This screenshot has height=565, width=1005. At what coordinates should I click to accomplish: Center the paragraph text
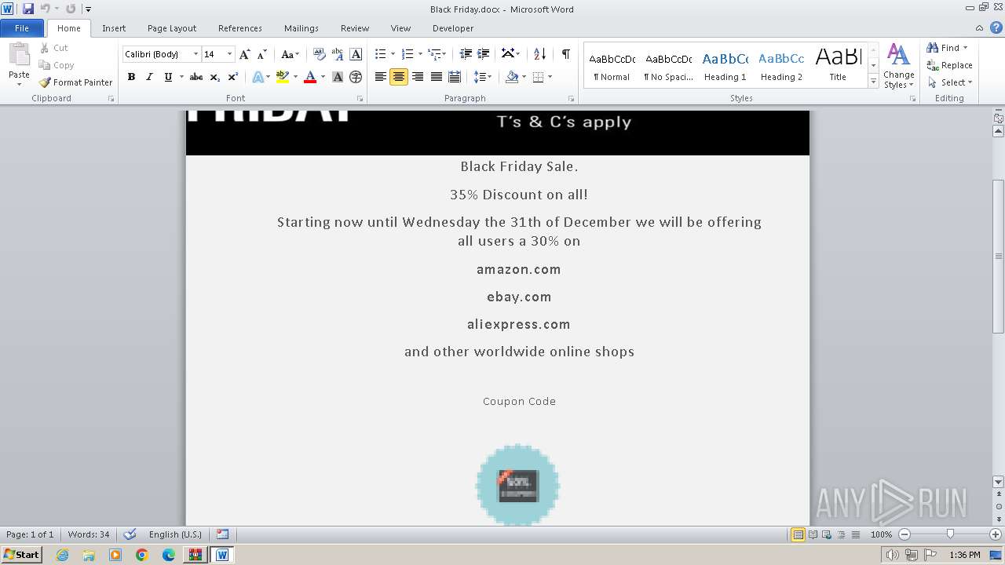(x=399, y=77)
